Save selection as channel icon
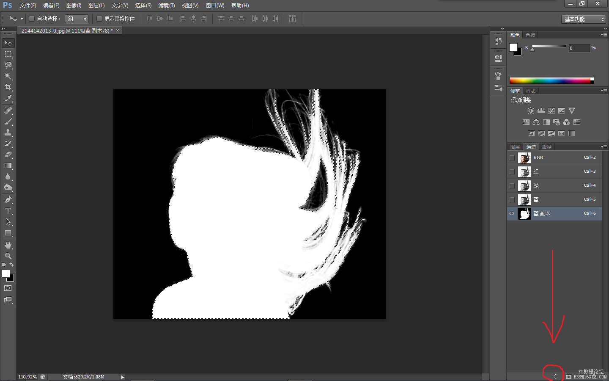The image size is (609, 381). 569,376
